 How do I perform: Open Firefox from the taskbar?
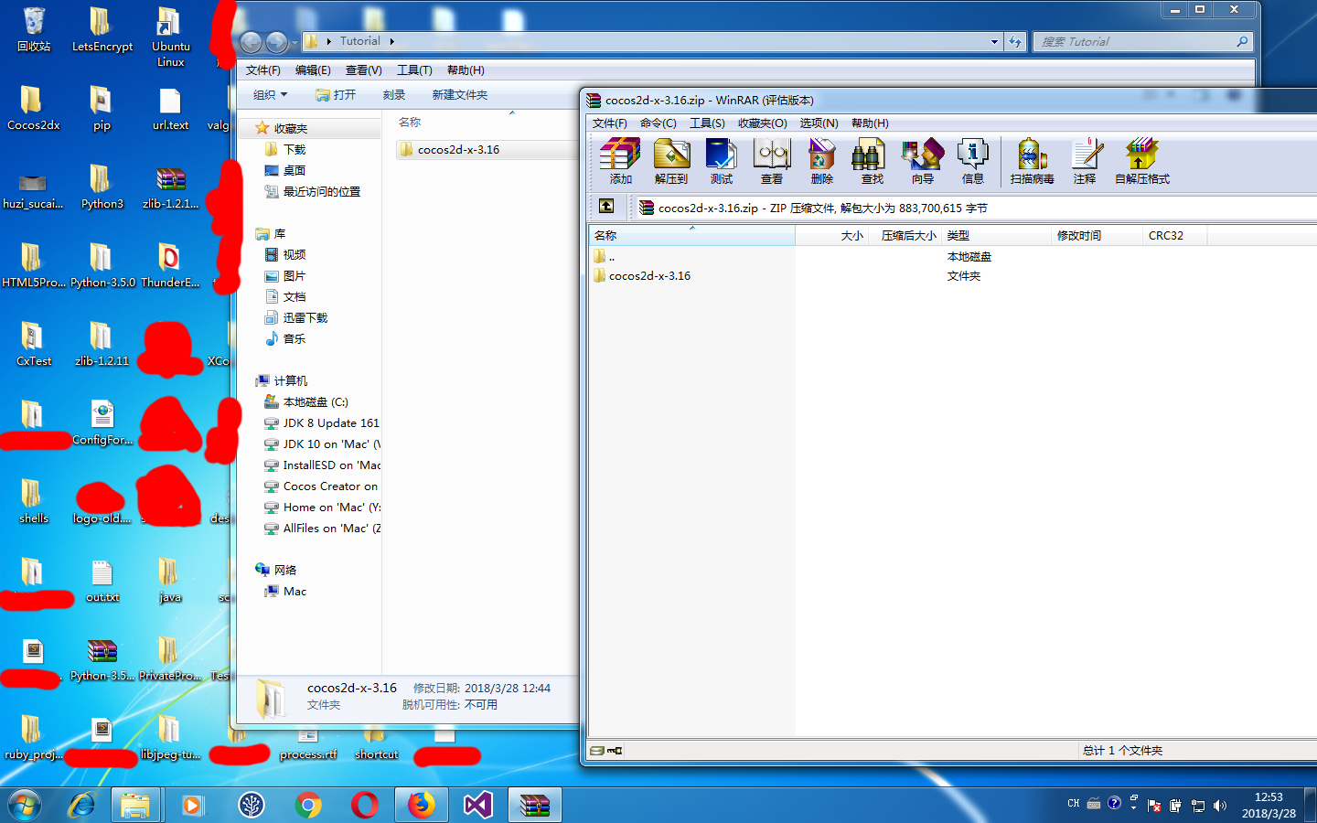click(x=422, y=805)
